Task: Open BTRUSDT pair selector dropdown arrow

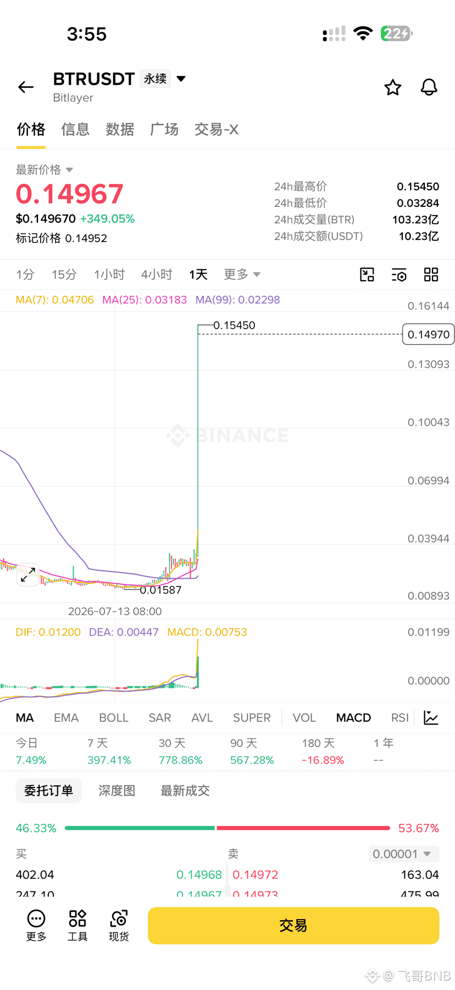Action: [181, 79]
